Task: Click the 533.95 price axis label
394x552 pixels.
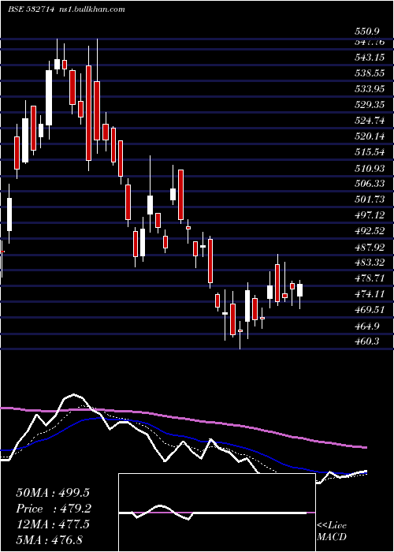Action: pyautogui.click(x=370, y=89)
